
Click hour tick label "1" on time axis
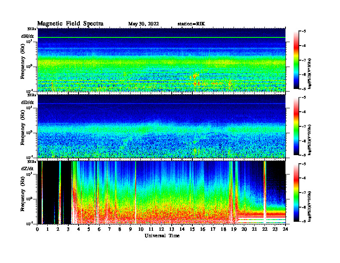[x=48, y=229]
